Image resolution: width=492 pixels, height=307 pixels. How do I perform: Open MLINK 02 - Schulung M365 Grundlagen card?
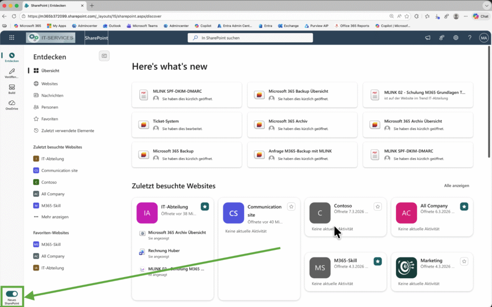point(418,95)
